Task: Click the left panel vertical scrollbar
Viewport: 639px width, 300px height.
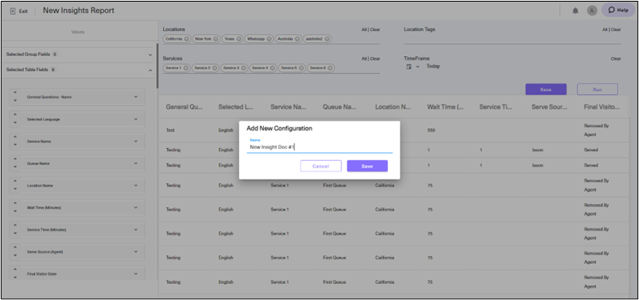Action: [x=157, y=66]
